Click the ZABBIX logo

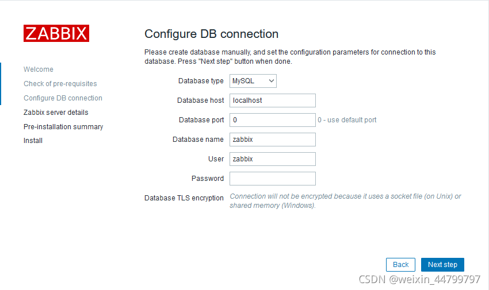pos(56,33)
